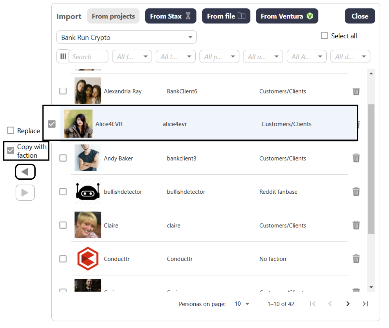The height and width of the screenshot is (328, 389).
Task: Click trash icon beside Conducttr
Action: [x=356, y=259]
